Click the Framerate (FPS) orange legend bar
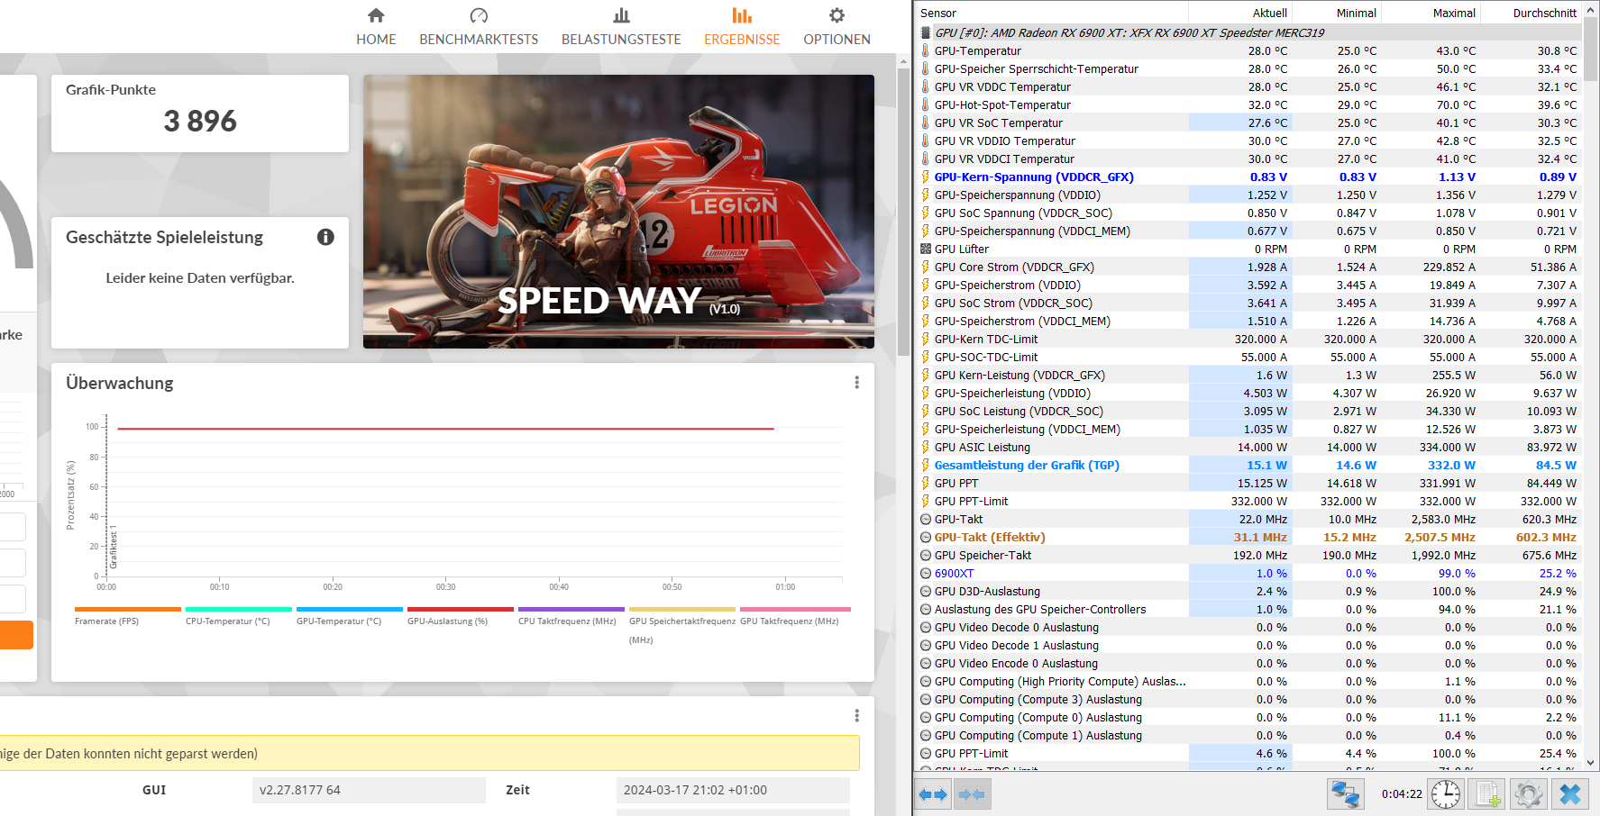This screenshot has width=1600, height=816. [128, 610]
